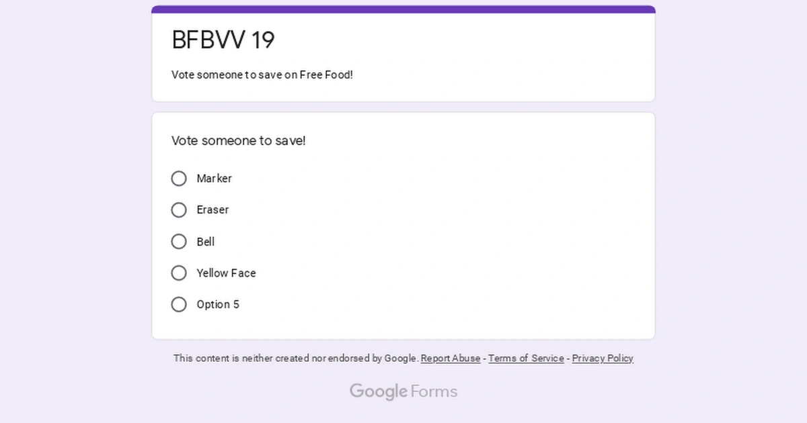Choose the Eraser option
This screenshot has width=807, height=423.
pyautogui.click(x=179, y=209)
